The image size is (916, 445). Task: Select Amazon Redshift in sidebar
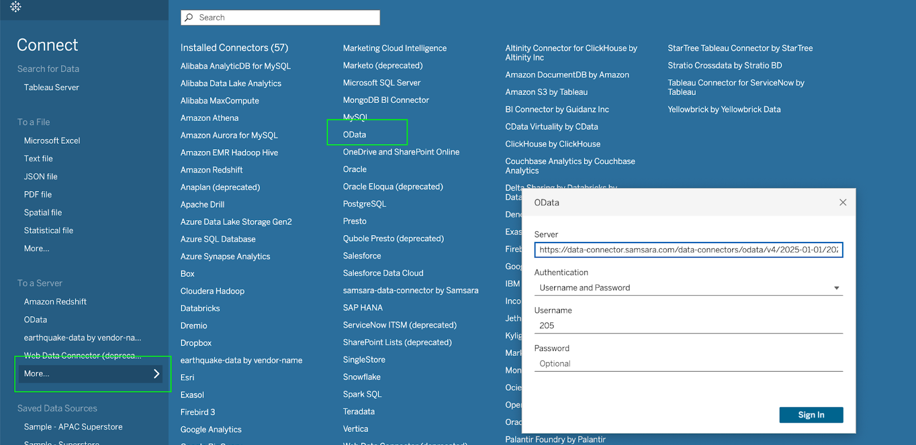click(x=56, y=301)
